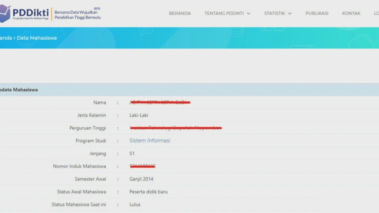Image resolution: width=379 pixels, height=213 pixels.
Task: Go to the PUBLIKASI page
Action: 317,13
